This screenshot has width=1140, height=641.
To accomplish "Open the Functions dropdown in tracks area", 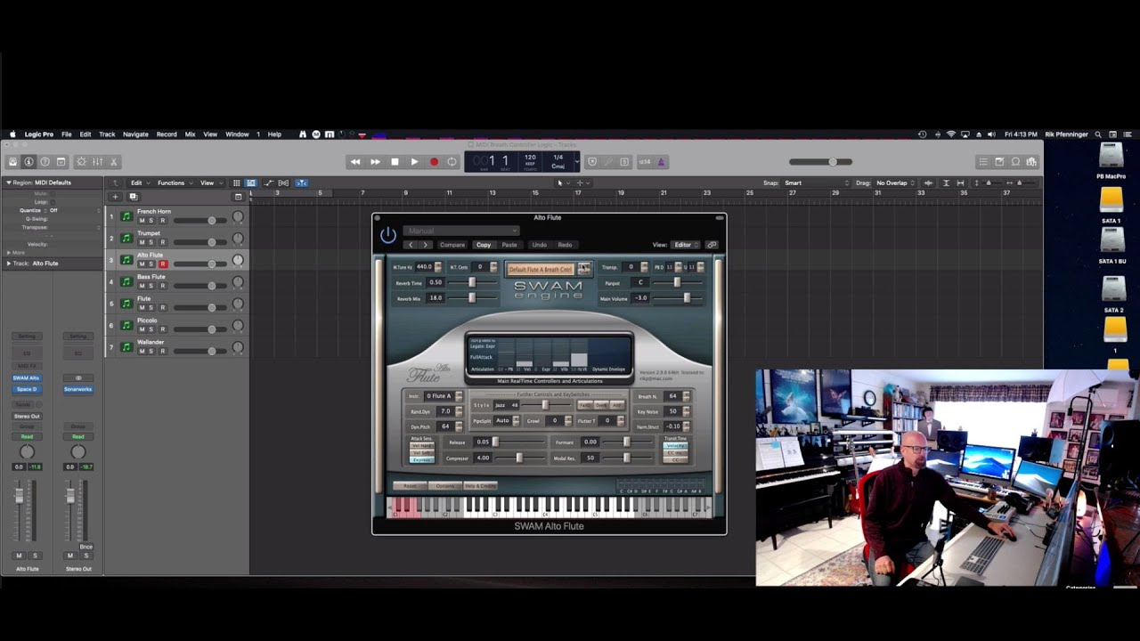I will (174, 183).
